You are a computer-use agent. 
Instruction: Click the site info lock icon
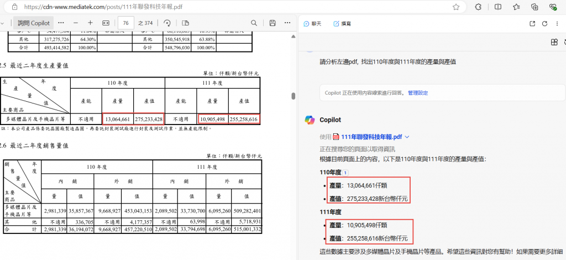pos(14,7)
